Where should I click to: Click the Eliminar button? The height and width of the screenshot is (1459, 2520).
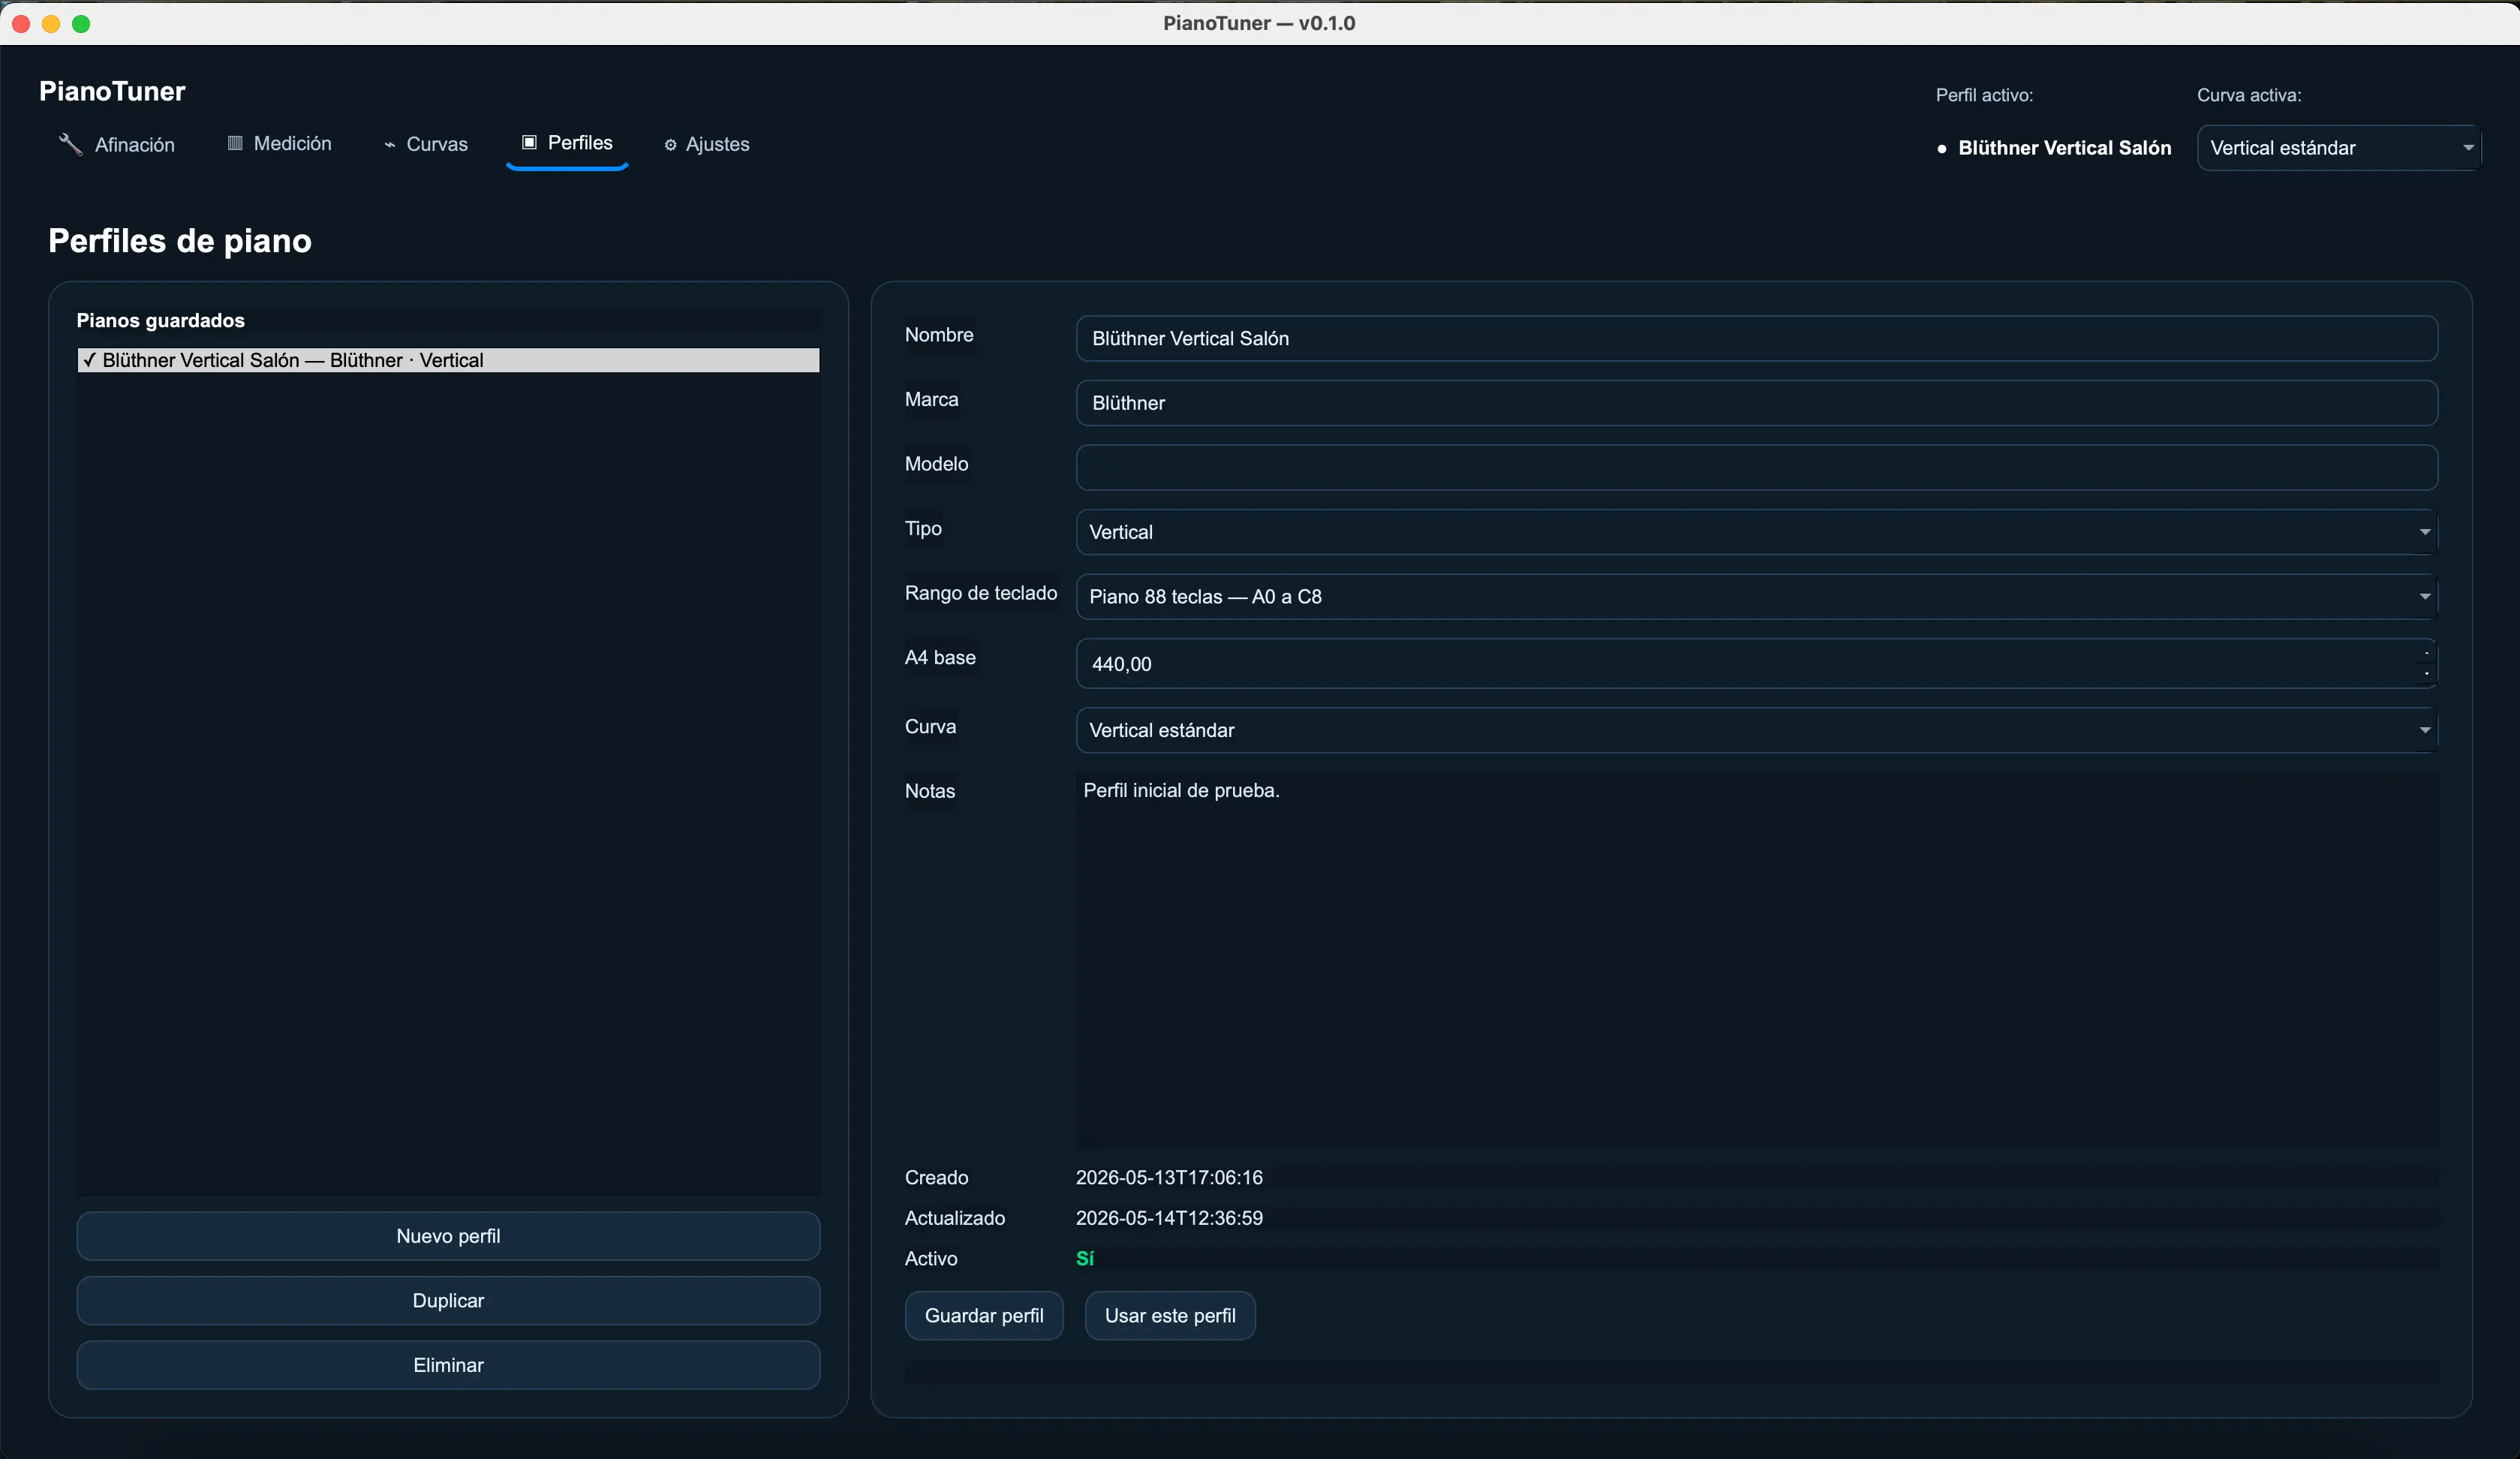click(448, 1365)
